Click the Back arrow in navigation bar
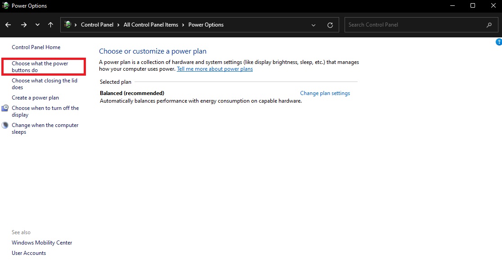 point(9,25)
